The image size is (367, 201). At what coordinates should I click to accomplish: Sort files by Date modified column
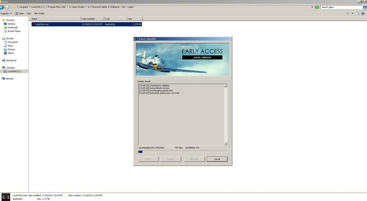pos(92,19)
